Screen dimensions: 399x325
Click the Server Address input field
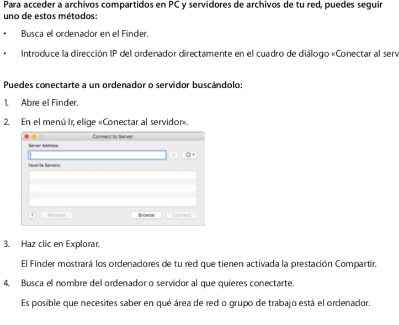point(97,155)
